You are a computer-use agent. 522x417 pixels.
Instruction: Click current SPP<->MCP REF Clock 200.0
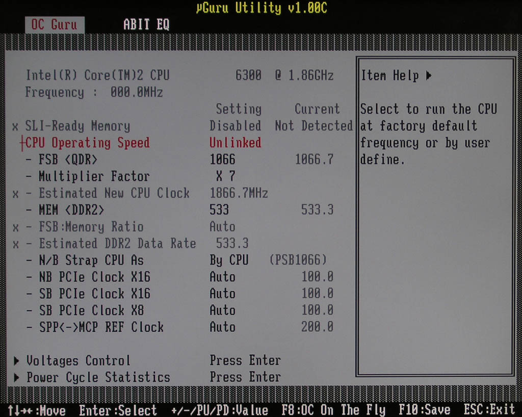click(x=317, y=327)
